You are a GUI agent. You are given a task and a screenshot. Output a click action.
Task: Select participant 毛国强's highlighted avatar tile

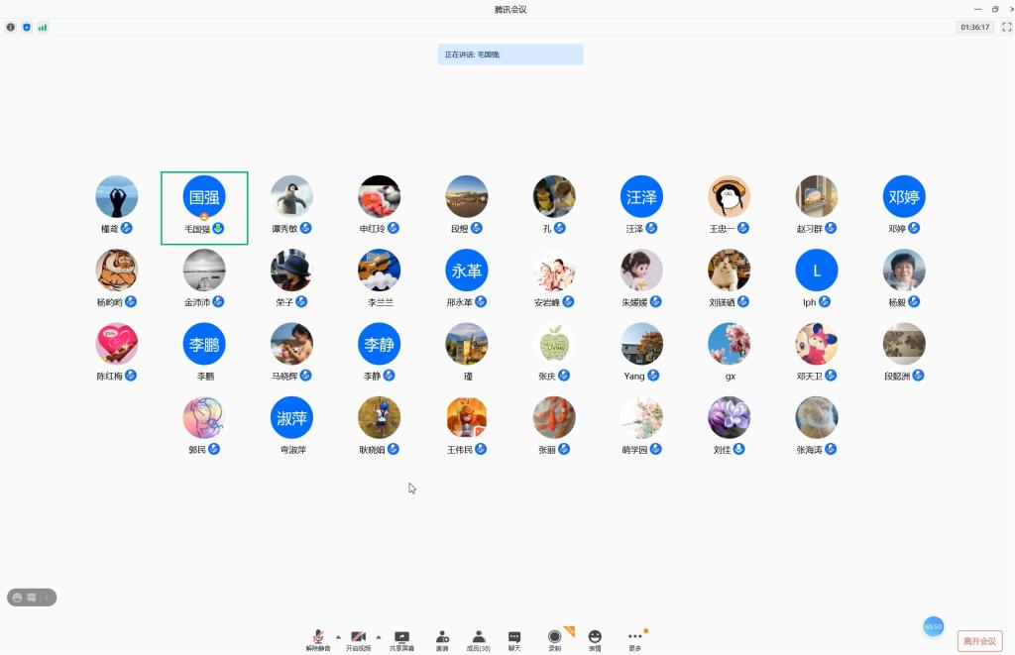coord(204,207)
